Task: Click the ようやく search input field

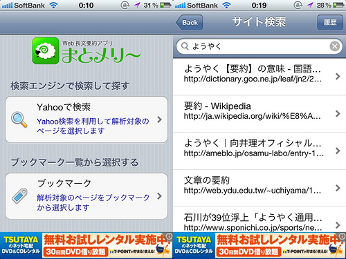Action: 259,46
